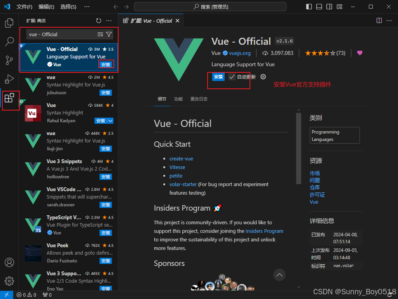The image size is (398, 299).
Task: Split the editor to the right
Action: tap(379, 21)
